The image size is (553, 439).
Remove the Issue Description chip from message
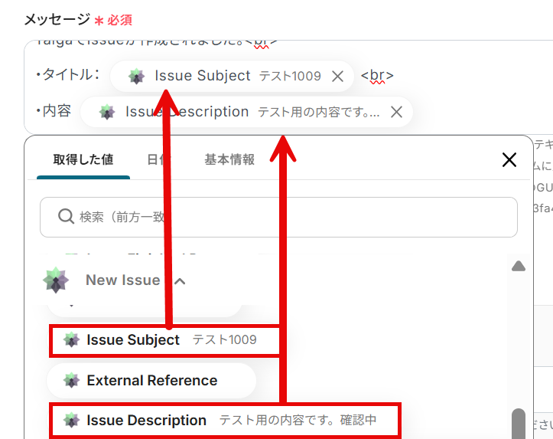pyautogui.click(x=395, y=112)
